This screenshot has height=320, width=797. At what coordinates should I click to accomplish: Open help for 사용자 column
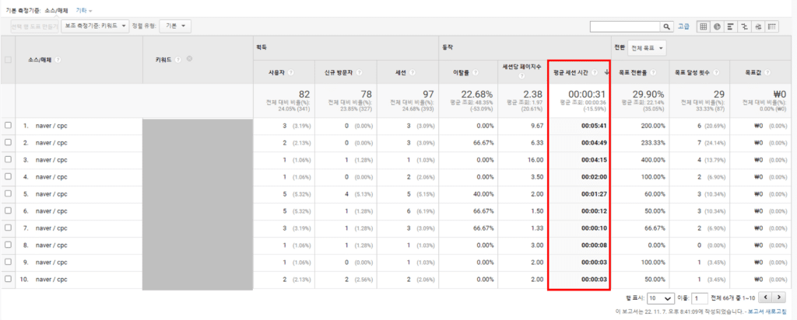291,72
